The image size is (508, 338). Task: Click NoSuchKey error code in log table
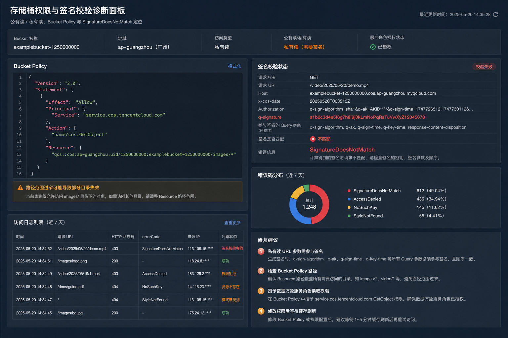(152, 287)
